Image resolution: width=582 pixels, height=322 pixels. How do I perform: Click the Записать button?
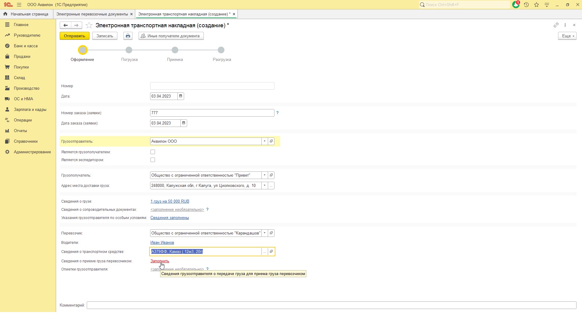(x=105, y=36)
